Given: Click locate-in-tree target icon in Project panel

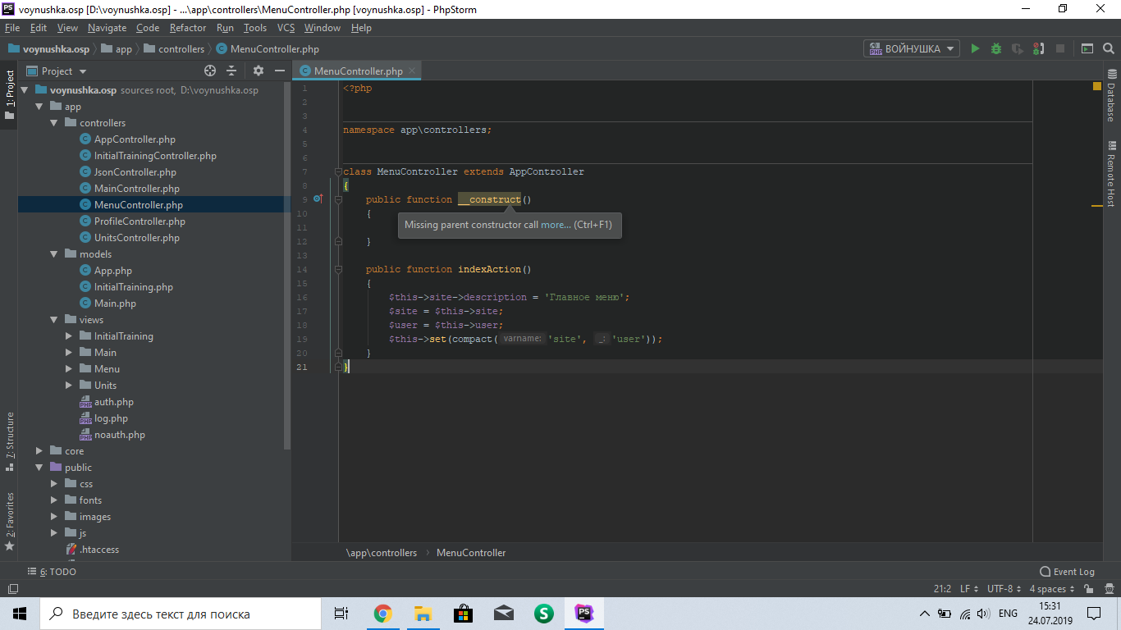Looking at the screenshot, I should pos(210,71).
